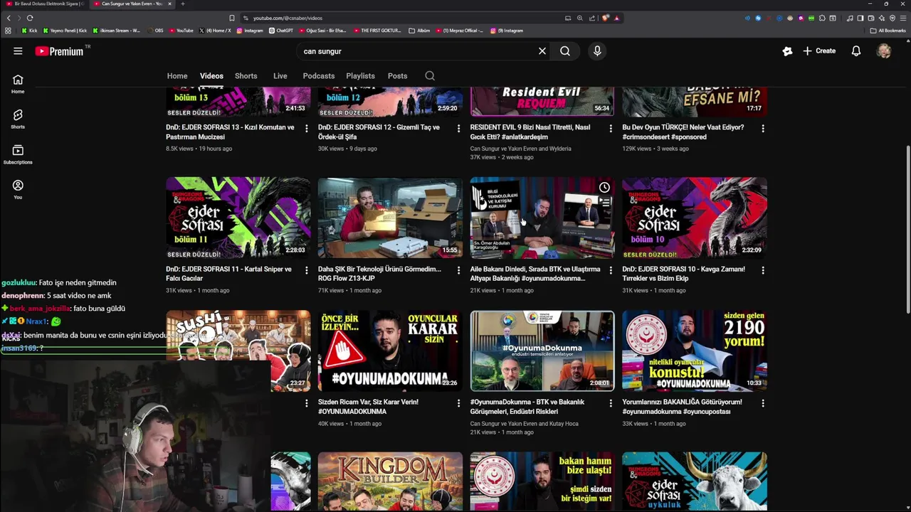The height and width of the screenshot is (512, 911).
Task: Open the Brave Shields lion icon
Action: 606,18
